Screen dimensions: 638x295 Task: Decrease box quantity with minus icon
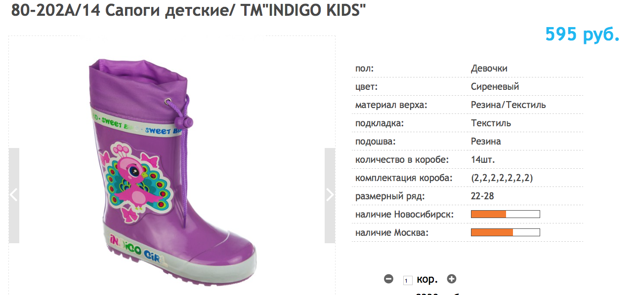pyautogui.click(x=388, y=279)
